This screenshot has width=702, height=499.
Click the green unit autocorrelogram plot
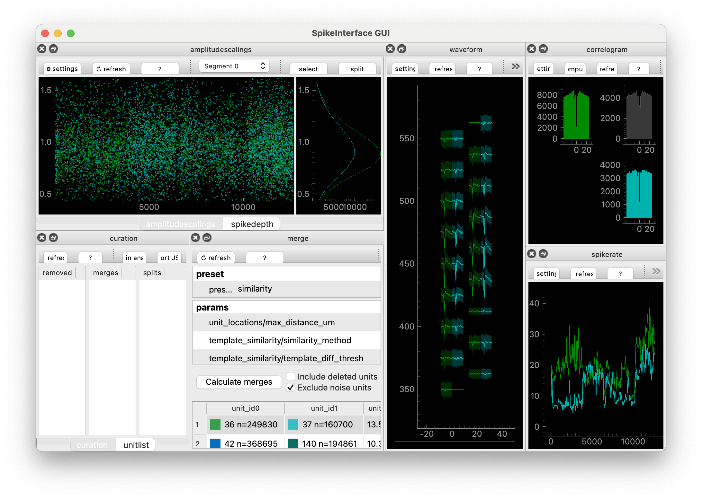point(576,115)
